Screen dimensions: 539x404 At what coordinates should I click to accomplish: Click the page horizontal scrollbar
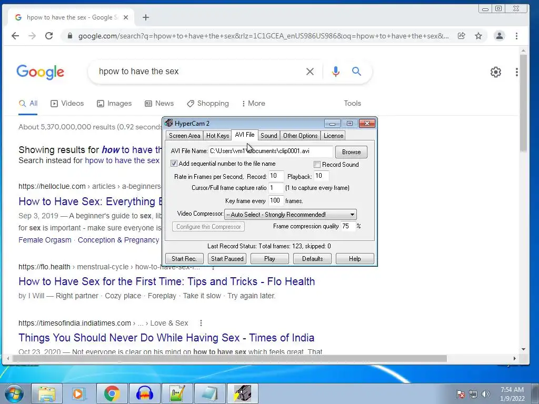coord(229,358)
